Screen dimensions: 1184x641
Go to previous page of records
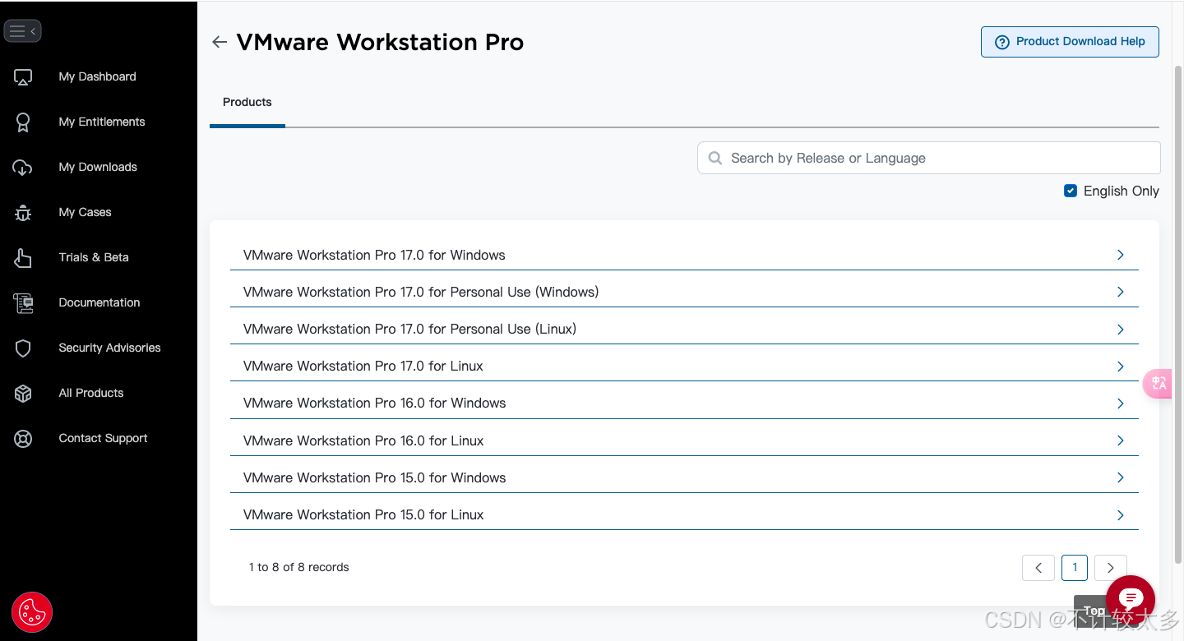1038,568
